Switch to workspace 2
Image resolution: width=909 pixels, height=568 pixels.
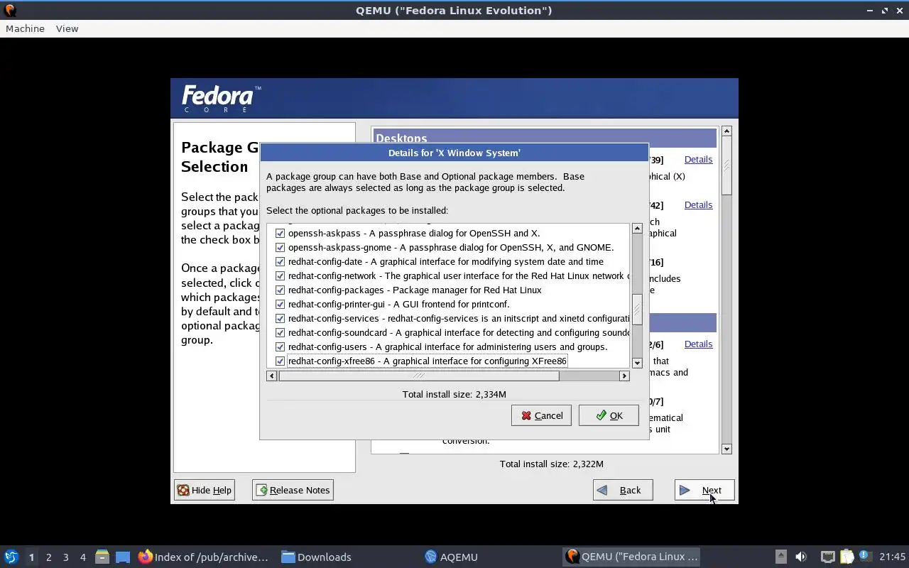(x=48, y=557)
